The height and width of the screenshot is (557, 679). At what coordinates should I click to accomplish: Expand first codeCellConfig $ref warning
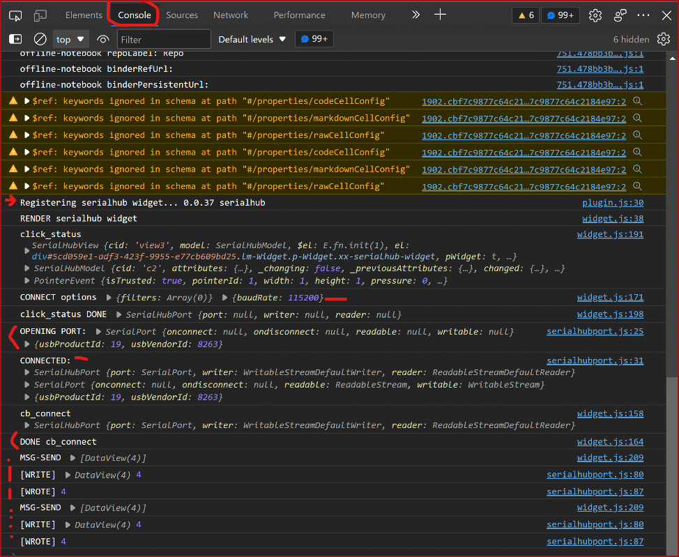27,101
